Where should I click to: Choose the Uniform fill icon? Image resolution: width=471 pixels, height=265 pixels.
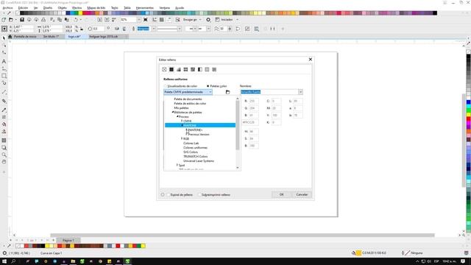[x=171, y=69]
